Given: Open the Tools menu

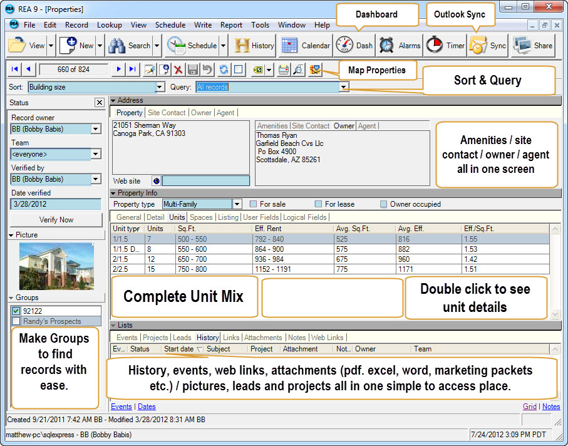Looking at the screenshot, I should (x=260, y=25).
